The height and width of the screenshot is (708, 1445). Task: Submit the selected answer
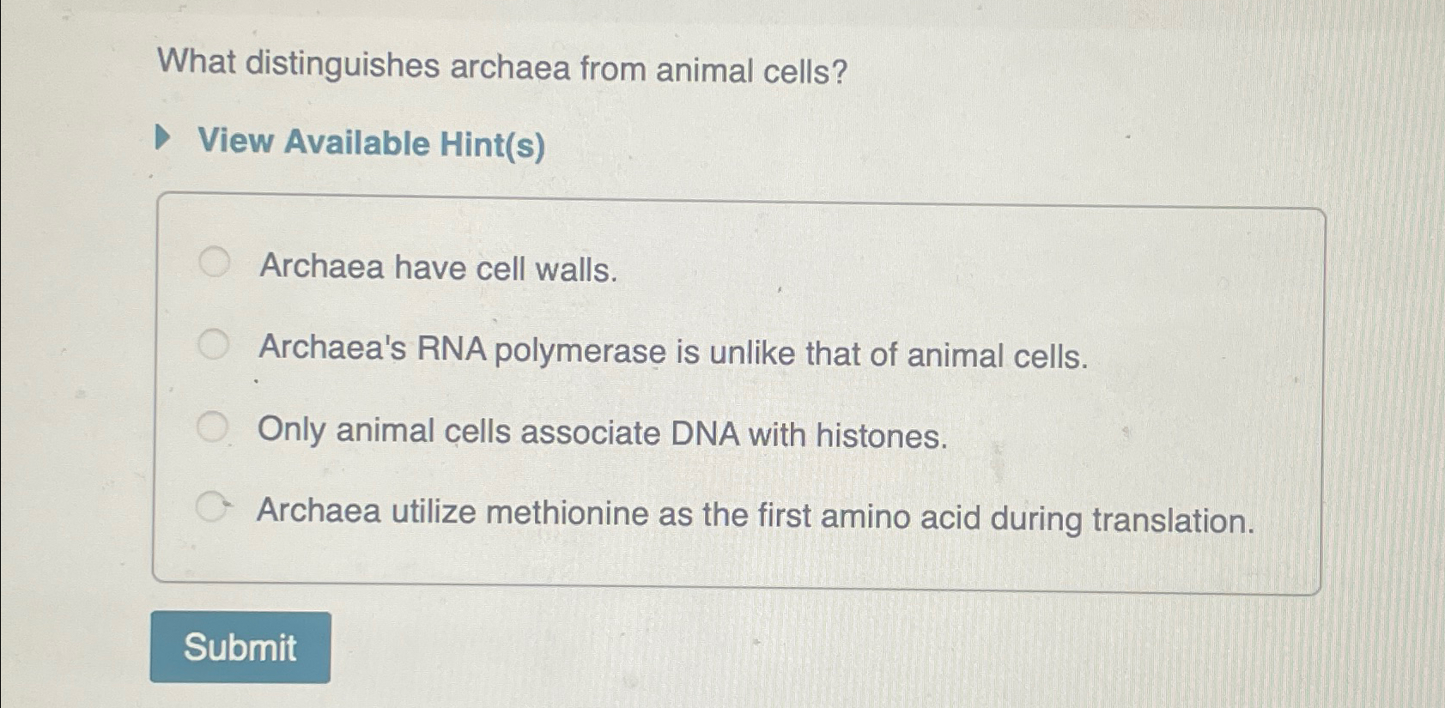[x=240, y=646]
